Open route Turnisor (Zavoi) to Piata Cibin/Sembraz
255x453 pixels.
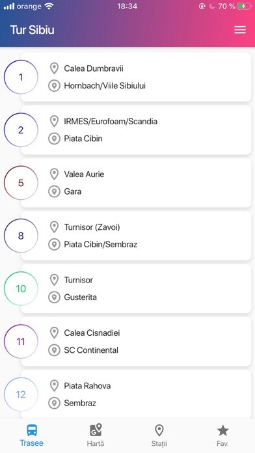[x=136, y=236]
